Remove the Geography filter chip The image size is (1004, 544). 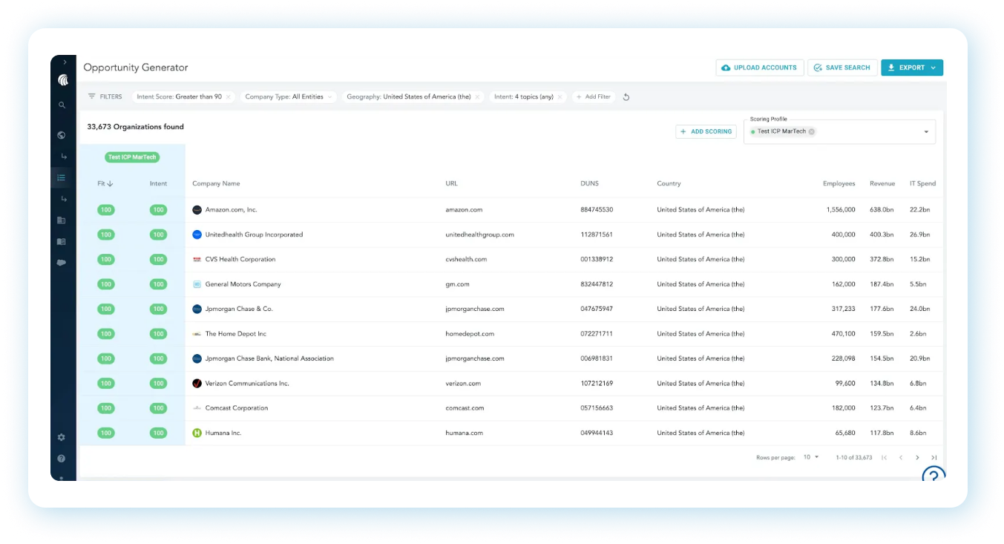pyautogui.click(x=477, y=96)
